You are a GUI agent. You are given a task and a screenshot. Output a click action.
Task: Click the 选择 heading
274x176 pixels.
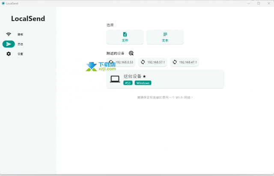pos(110,25)
